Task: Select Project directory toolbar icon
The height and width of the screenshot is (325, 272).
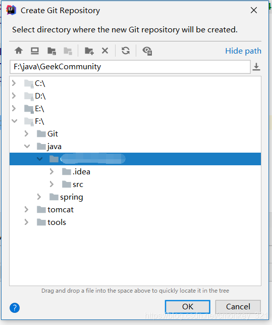Action: tap(51, 51)
